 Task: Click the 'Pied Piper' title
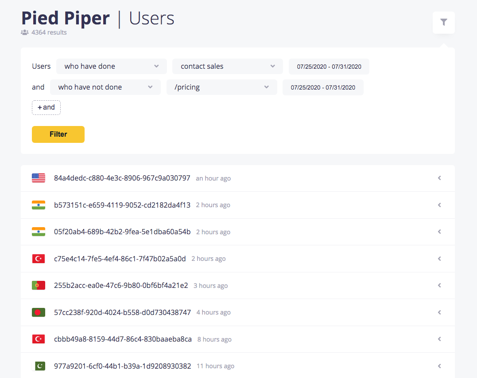66,18
